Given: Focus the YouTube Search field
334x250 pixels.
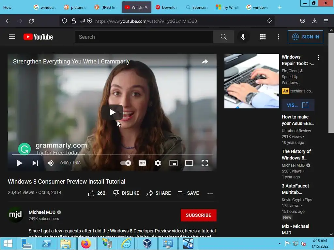Looking at the screenshot, I should click(x=144, y=37).
